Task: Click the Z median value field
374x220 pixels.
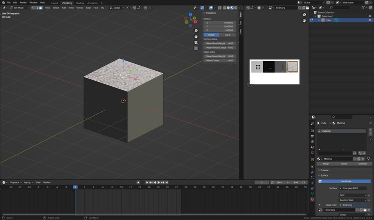Action: click(x=219, y=30)
